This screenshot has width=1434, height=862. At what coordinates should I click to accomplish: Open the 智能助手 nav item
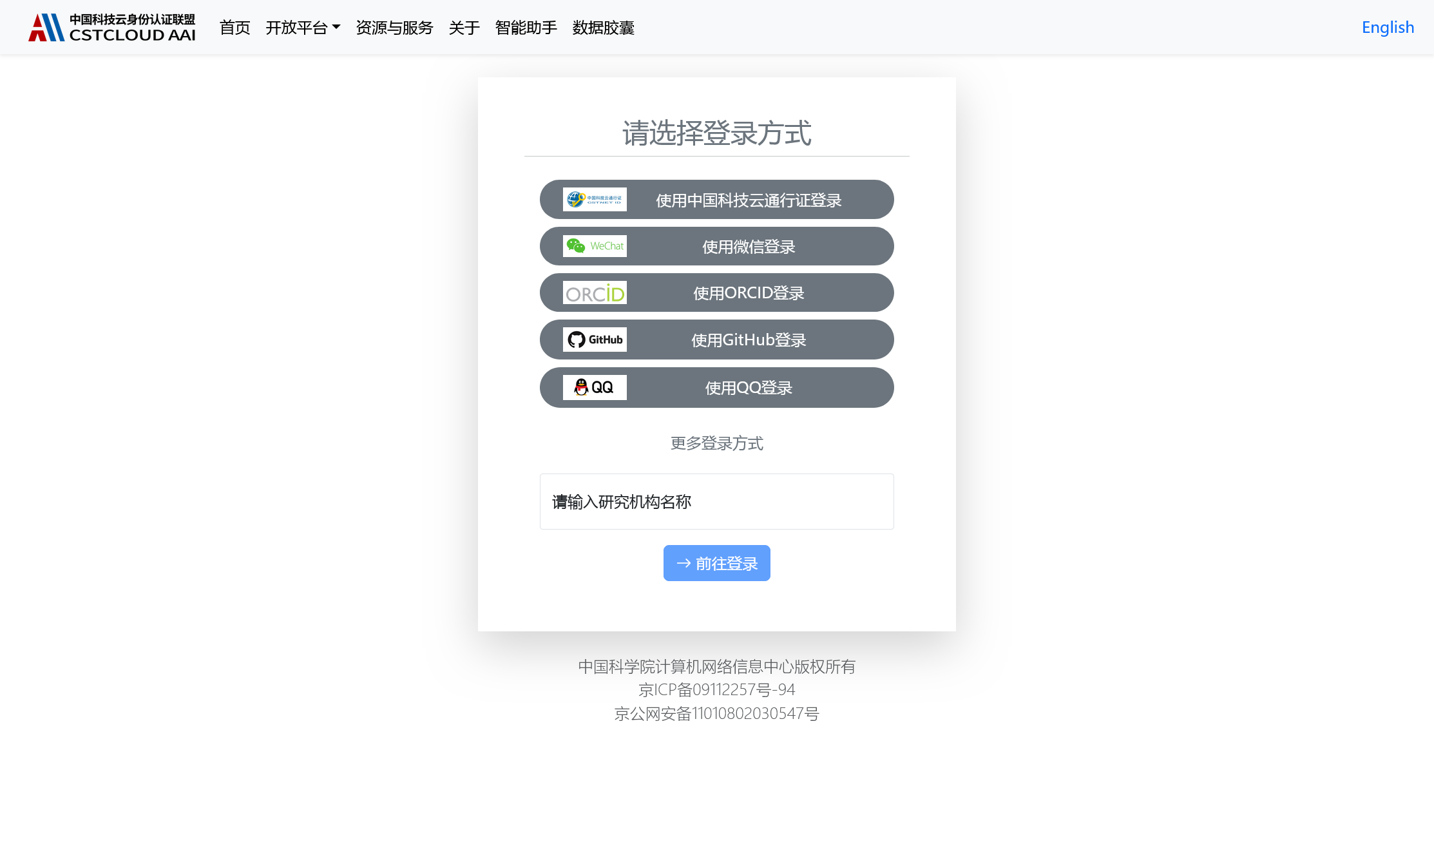[526, 28]
